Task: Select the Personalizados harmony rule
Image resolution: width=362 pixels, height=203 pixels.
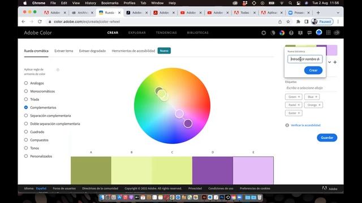Action: [x=26, y=156]
